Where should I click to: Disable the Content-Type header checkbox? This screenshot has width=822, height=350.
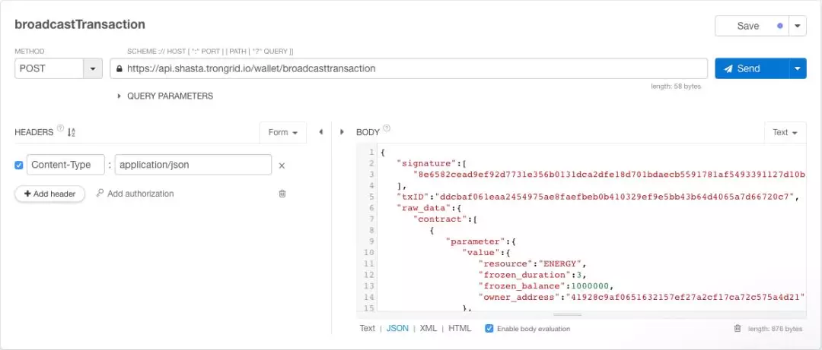tap(19, 165)
